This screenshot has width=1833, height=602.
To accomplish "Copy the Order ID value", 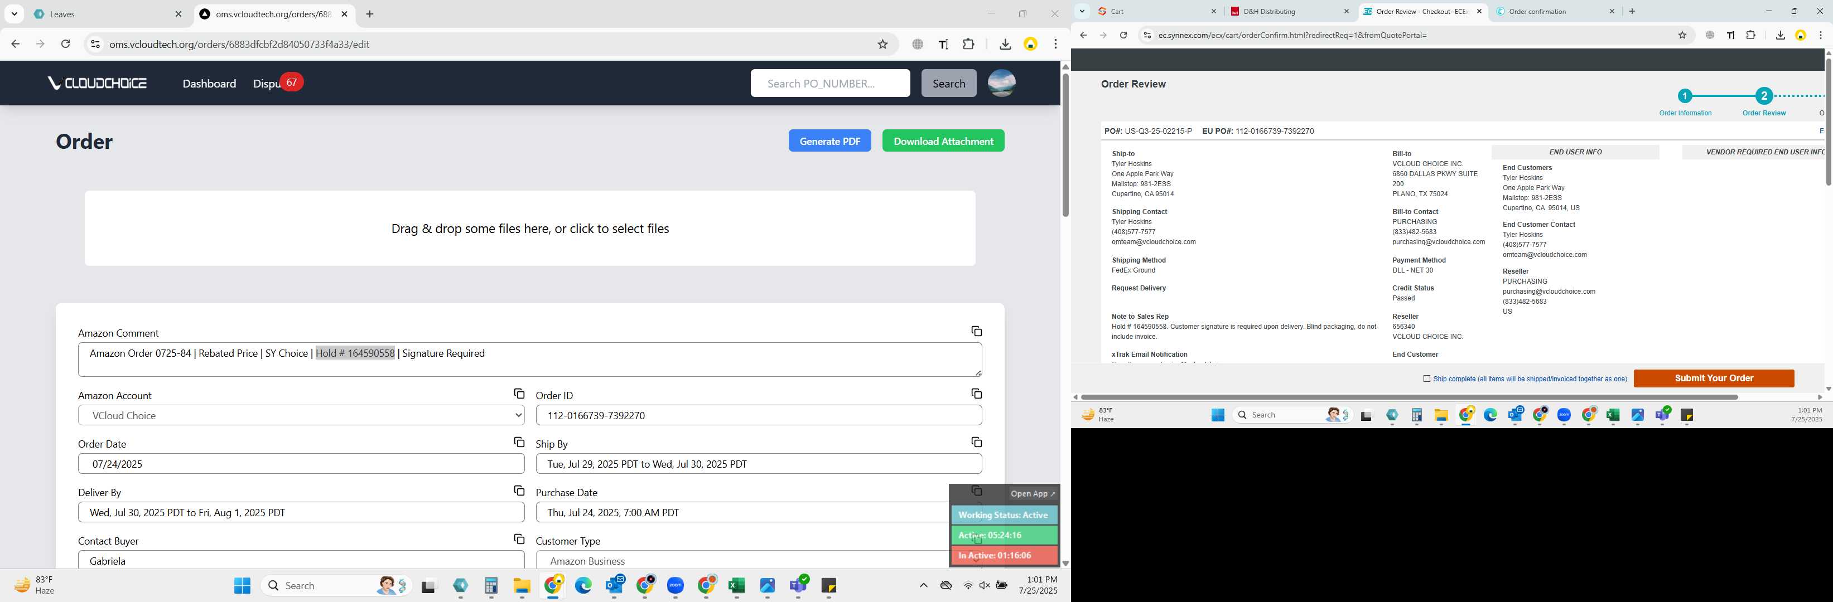I will [976, 394].
